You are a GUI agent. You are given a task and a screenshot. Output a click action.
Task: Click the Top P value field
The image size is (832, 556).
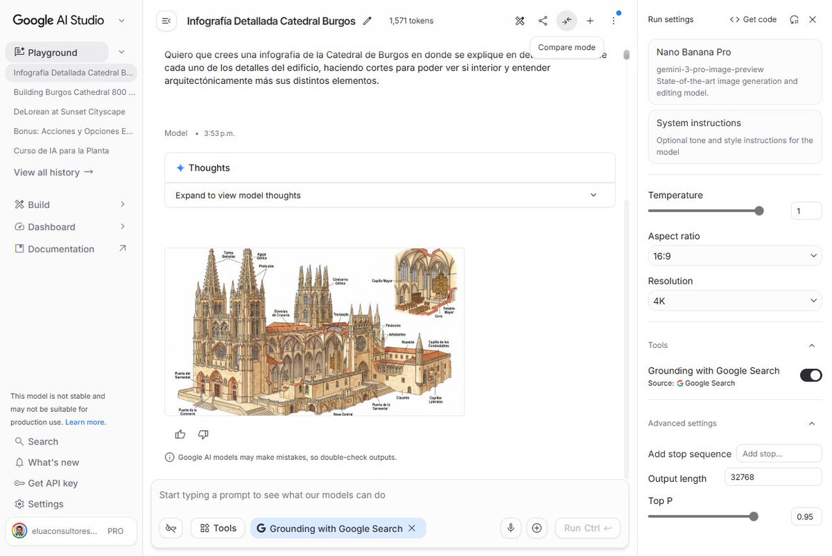(x=806, y=516)
